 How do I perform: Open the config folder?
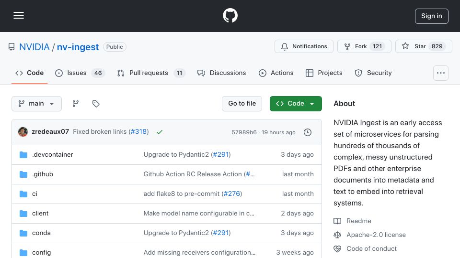[41, 252]
